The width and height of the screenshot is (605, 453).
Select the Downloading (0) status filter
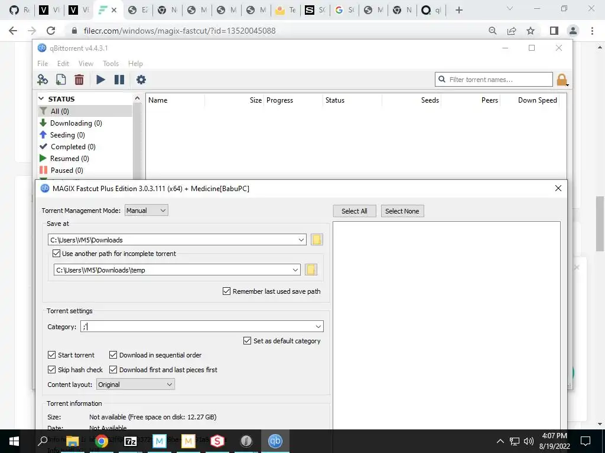[85, 123]
